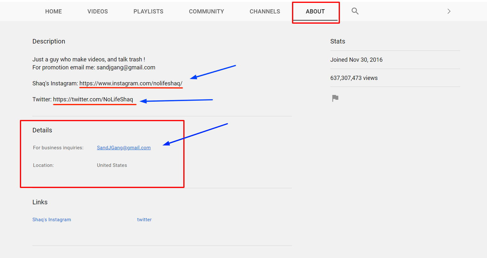
Task: Select the ABOUT tab
Action: (x=315, y=11)
